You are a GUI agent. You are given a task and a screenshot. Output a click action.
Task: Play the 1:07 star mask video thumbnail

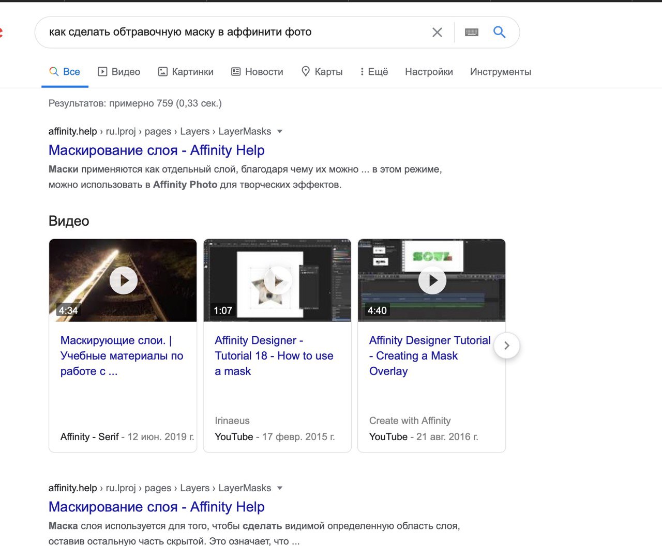point(277,280)
